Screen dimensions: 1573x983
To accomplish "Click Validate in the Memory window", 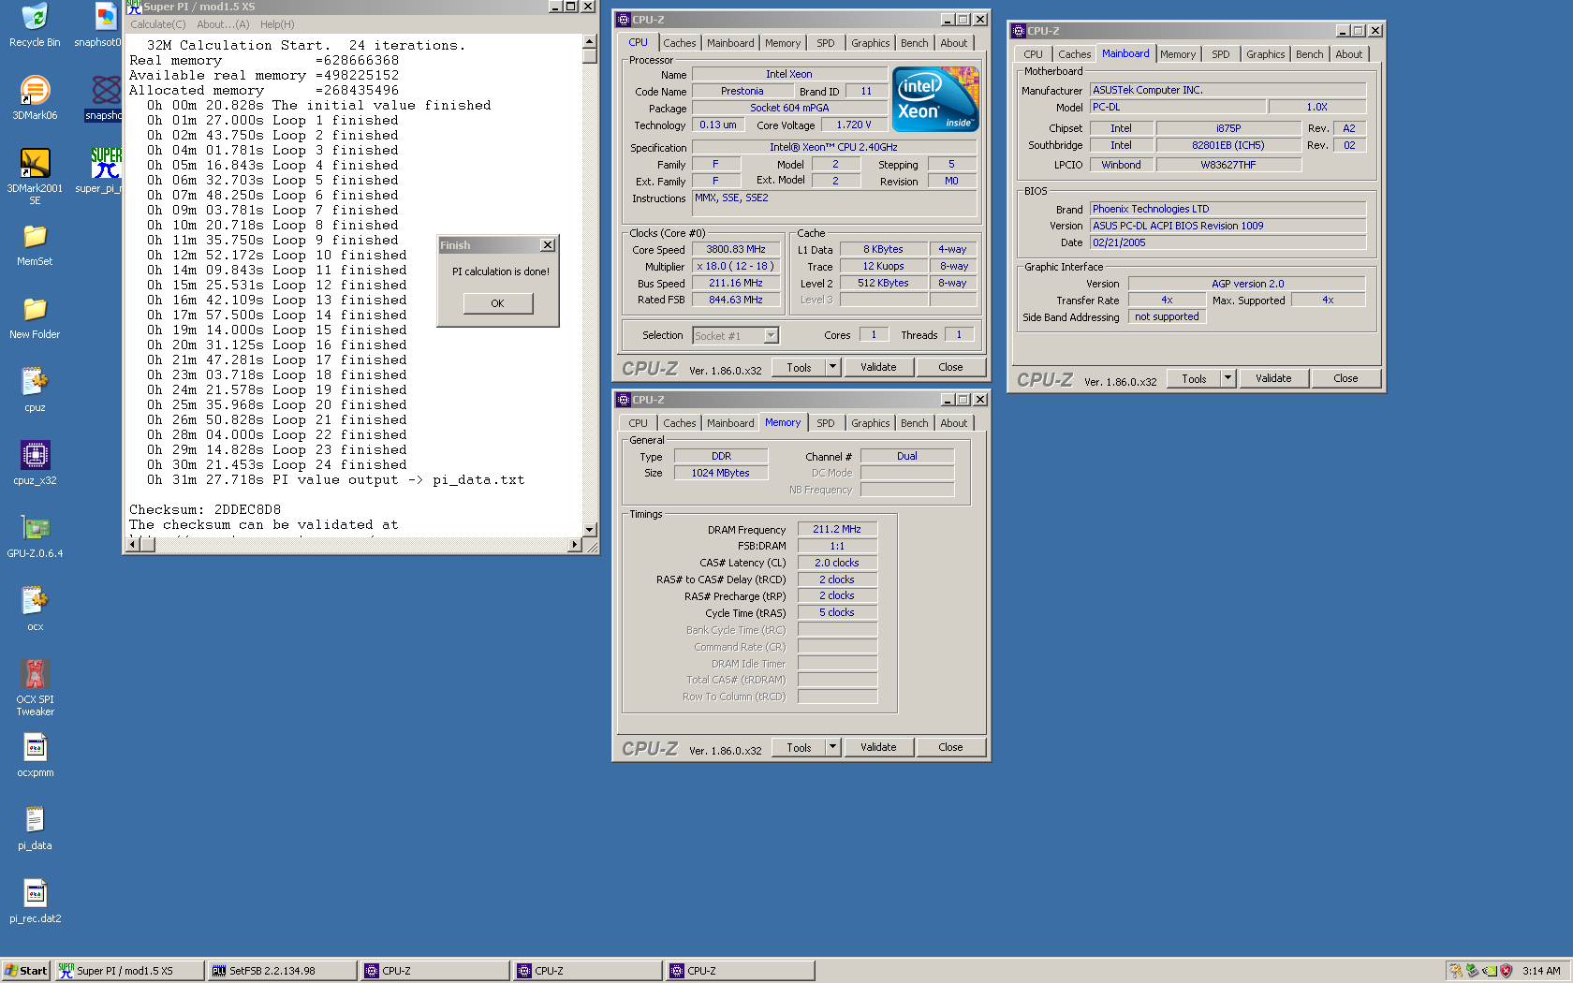I will (878, 748).
